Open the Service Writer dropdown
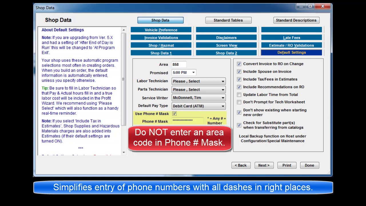This screenshot has width=366, height=206. [223, 98]
